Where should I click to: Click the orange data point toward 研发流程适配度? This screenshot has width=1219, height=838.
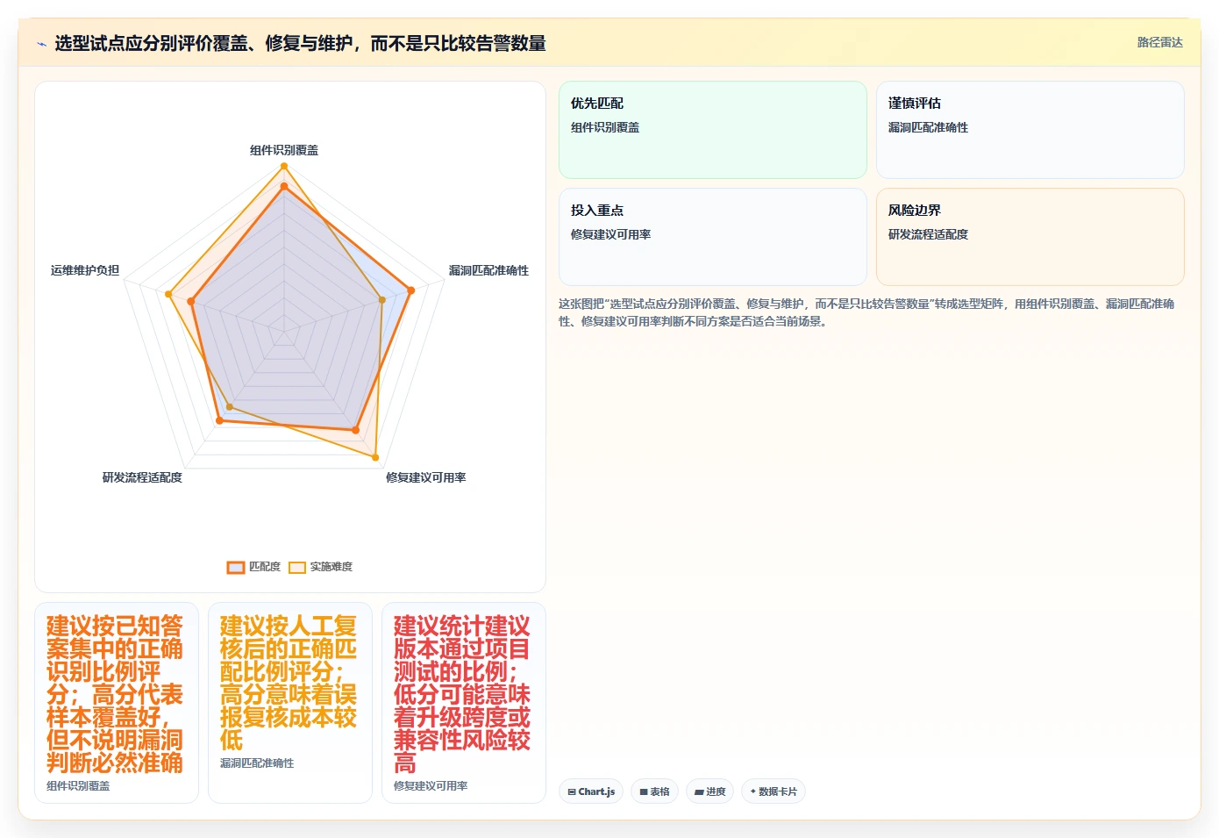[x=219, y=421]
